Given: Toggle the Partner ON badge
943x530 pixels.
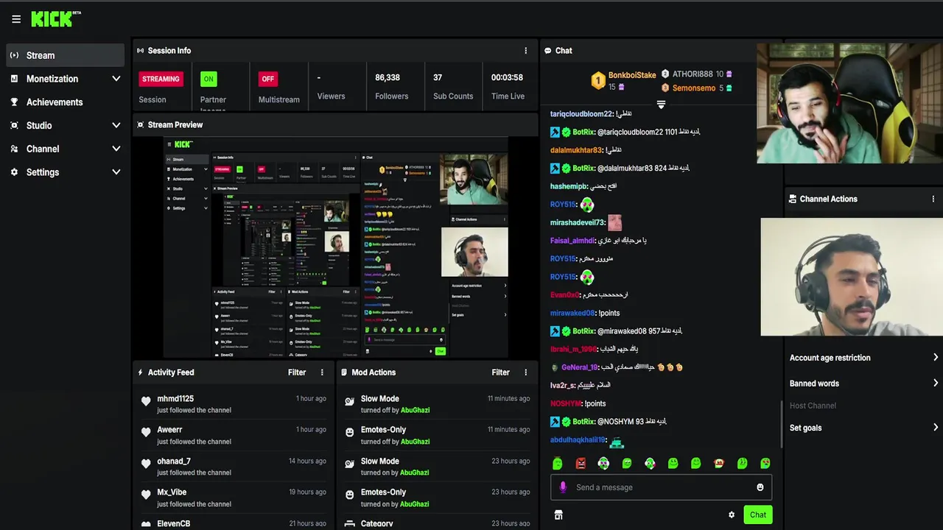Looking at the screenshot, I should [x=208, y=79].
